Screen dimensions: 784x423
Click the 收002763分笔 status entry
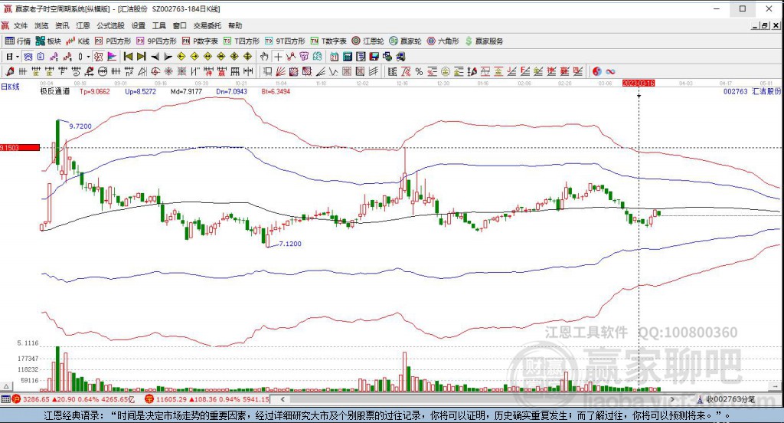coord(730,399)
